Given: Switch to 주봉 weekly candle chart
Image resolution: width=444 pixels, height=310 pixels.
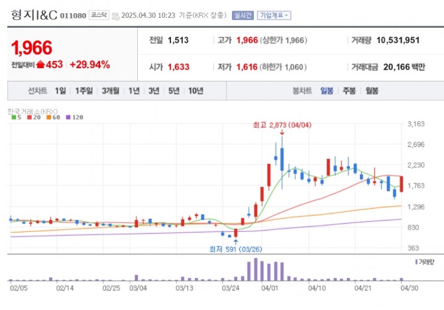Looking at the screenshot, I should click(349, 91).
